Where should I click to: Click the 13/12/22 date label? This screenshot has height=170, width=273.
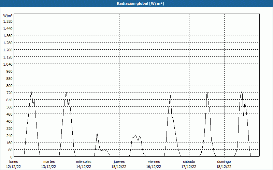tap(49, 167)
